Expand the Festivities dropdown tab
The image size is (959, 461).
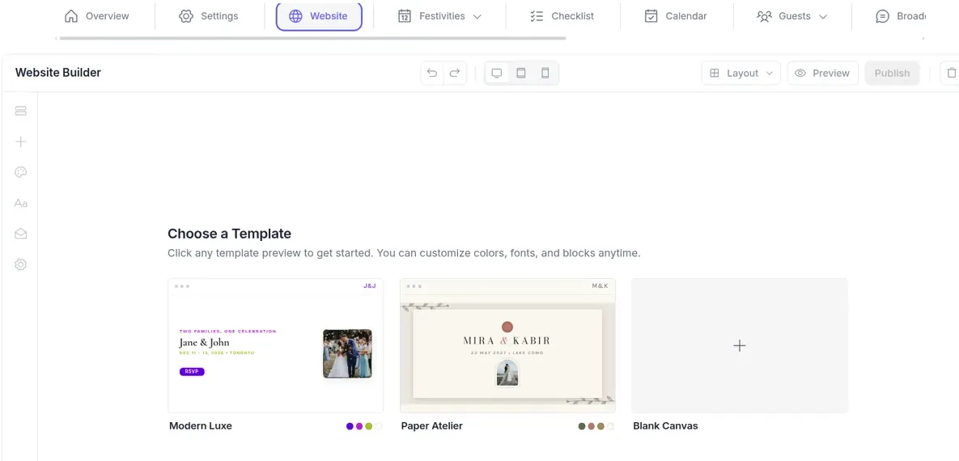click(x=439, y=16)
